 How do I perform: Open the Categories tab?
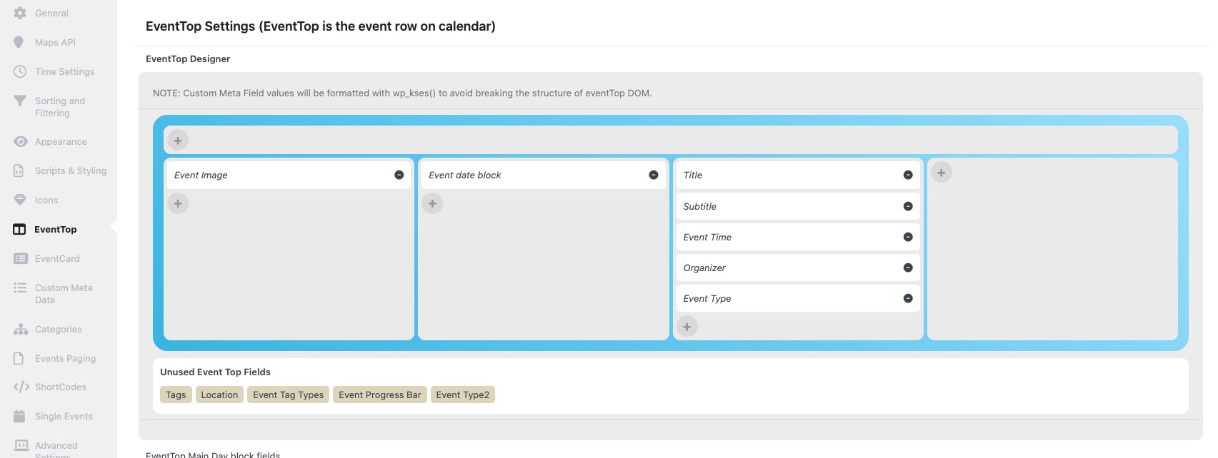click(x=58, y=329)
